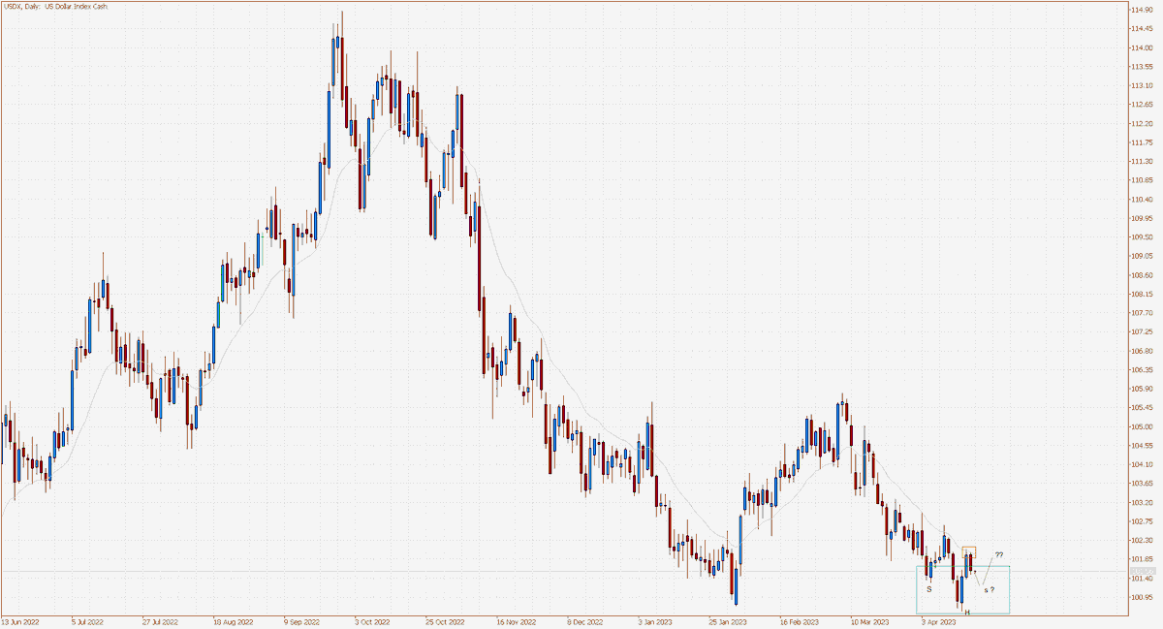Select the blue "??" annotation text
The image size is (1163, 629).
click(x=999, y=554)
